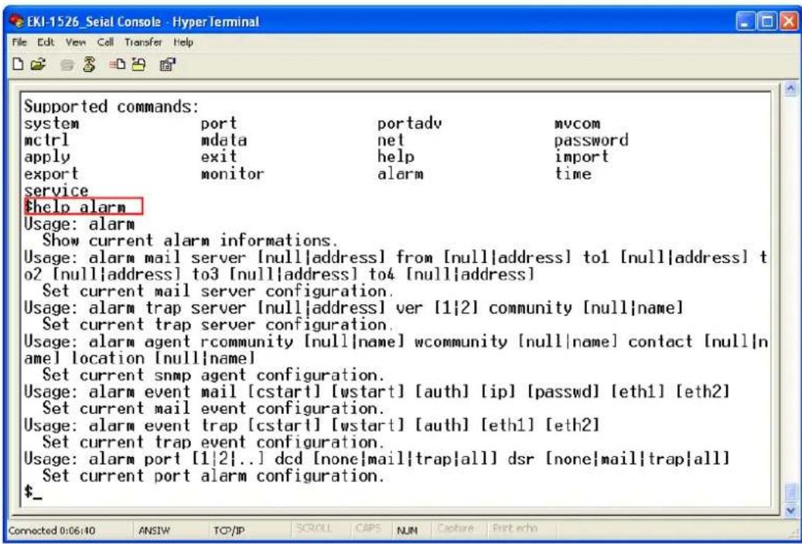The image size is (802, 544).
Task: Click the Properties toolbar icon
Action: [x=167, y=65]
